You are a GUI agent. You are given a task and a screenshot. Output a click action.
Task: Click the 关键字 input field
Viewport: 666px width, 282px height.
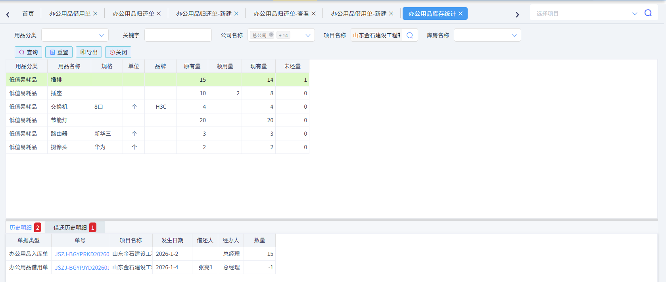(178, 35)
